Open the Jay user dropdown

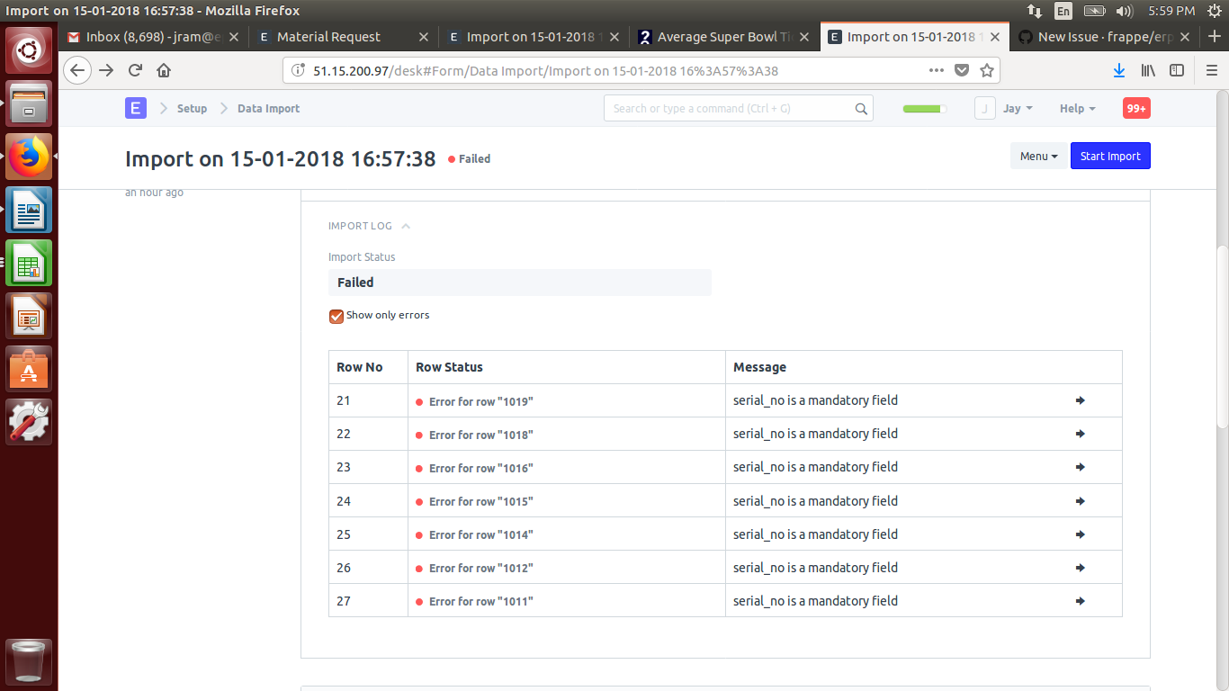click(1017, 108)
